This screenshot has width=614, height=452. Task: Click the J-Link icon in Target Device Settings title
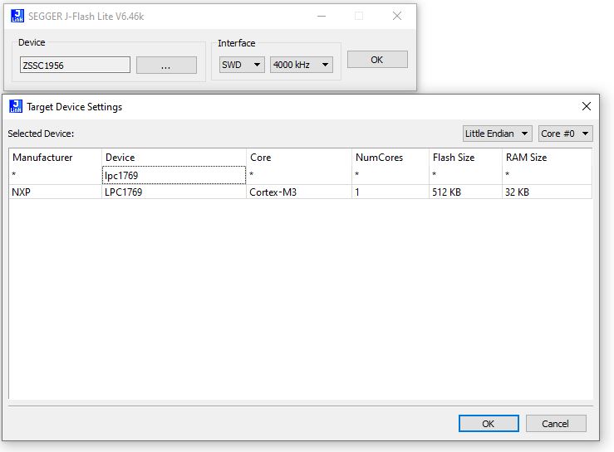(16, 106)
